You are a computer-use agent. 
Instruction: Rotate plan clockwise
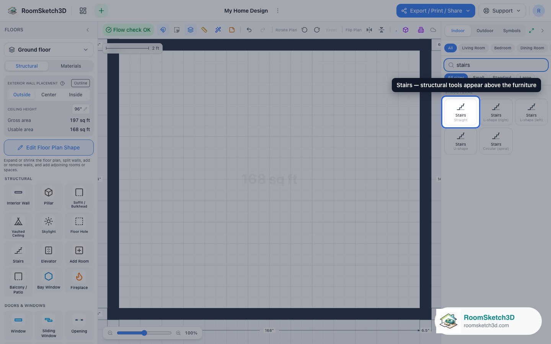(x=317, y=30)
